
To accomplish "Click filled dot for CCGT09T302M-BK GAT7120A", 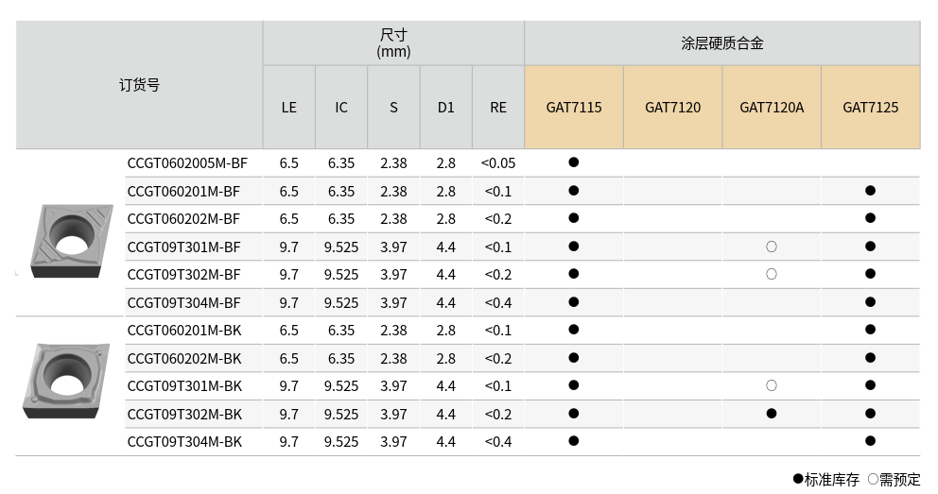I will coord(772,414).
